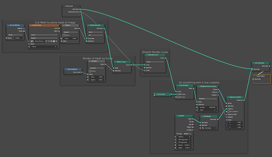This screenshot has width=272, height=157.
Task: Click the material sphere icon in Set Material
Action: tap(203, 128)
